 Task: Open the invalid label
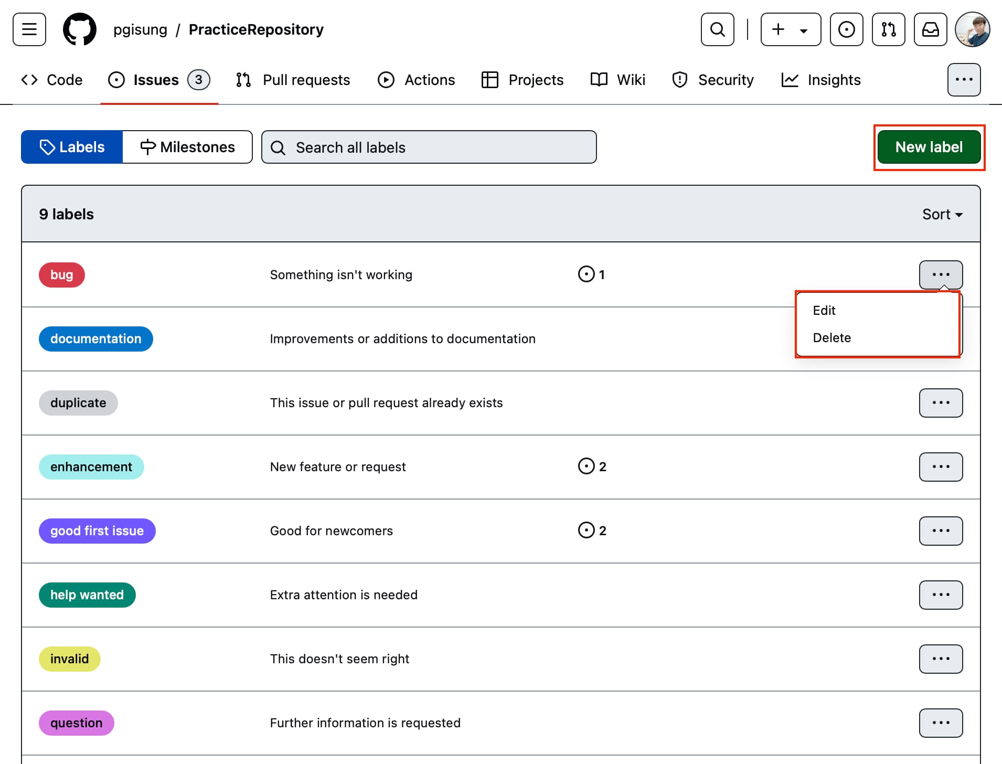click(x=70, y=659)
